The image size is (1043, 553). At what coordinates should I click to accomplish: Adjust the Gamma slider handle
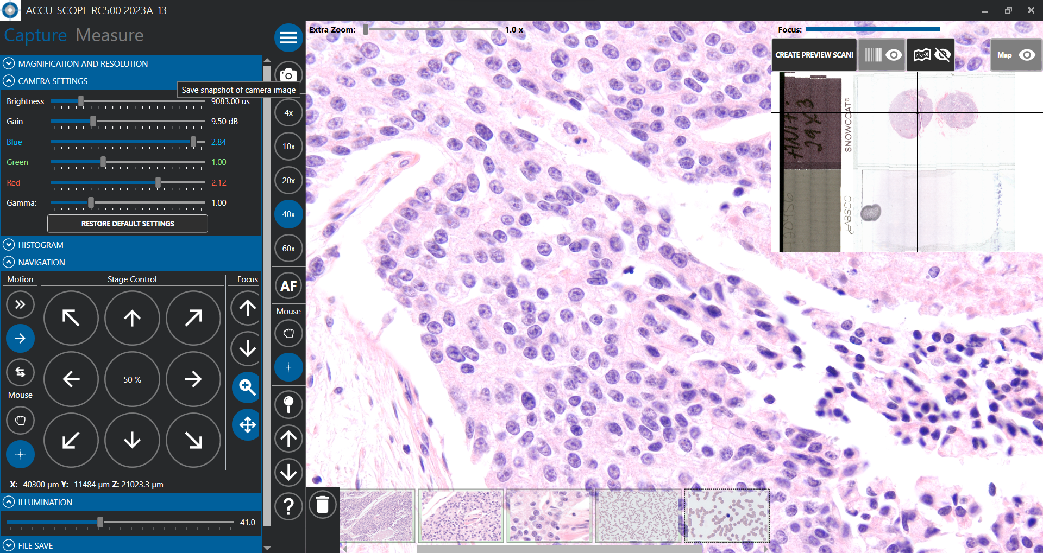[x=91, y=203]
